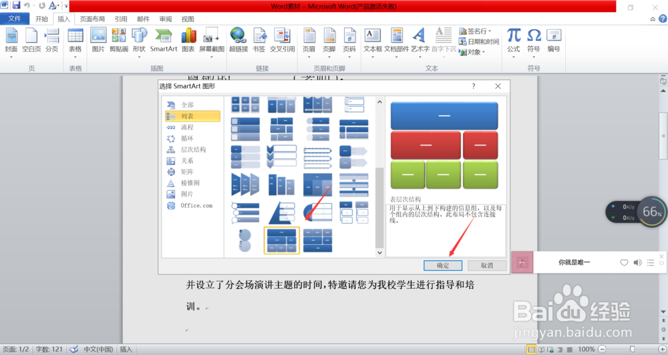Click the Number (编号) button
668x355 pixels.
pyautogui.click(x=554, y=41)
